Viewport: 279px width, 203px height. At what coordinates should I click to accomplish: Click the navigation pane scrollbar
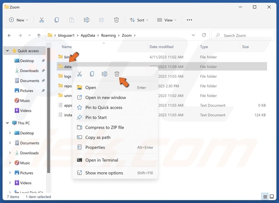(48, 110)
